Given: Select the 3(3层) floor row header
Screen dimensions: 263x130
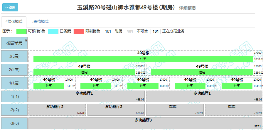Looking at the screenshot, I should [x=14, y=56].
